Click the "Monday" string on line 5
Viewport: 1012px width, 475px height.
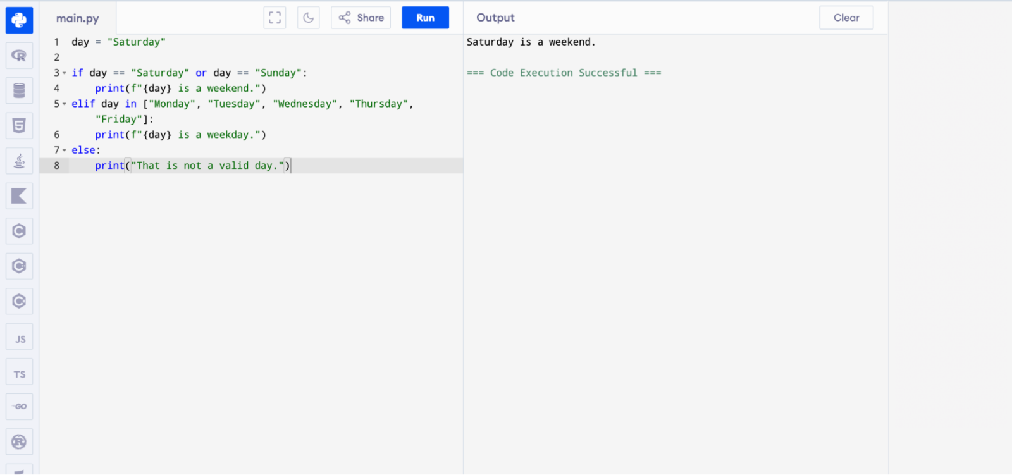[171, 104]
